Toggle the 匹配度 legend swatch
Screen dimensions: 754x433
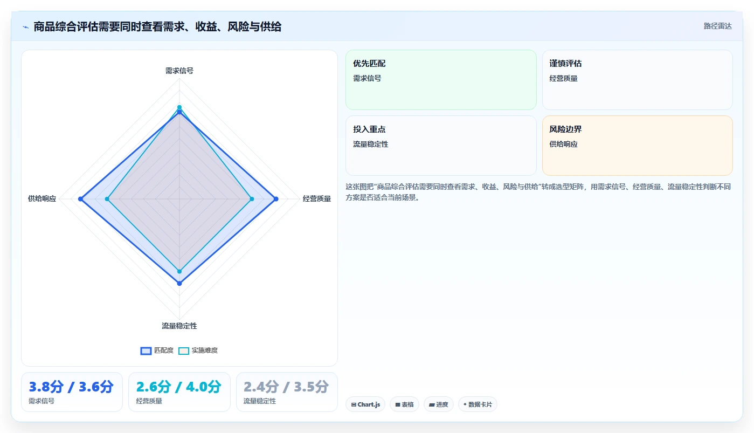pos(146,350)
